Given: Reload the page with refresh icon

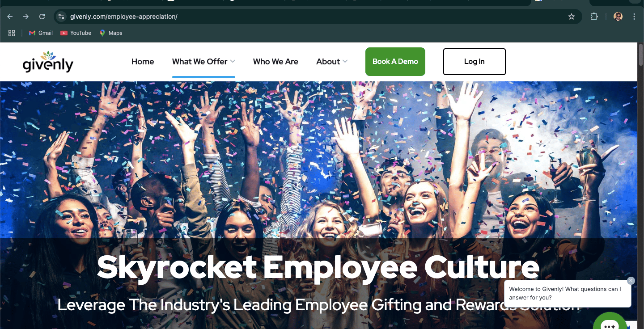Looking at the screenshot, I should pos(42,17).
